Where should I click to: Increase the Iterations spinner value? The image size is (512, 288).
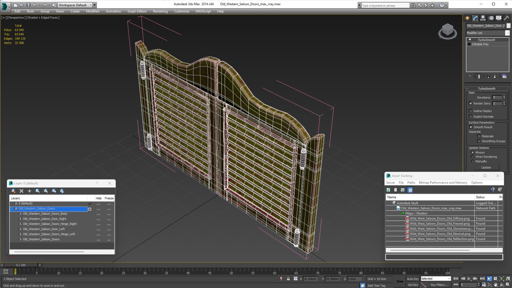[x=504, y=97]
